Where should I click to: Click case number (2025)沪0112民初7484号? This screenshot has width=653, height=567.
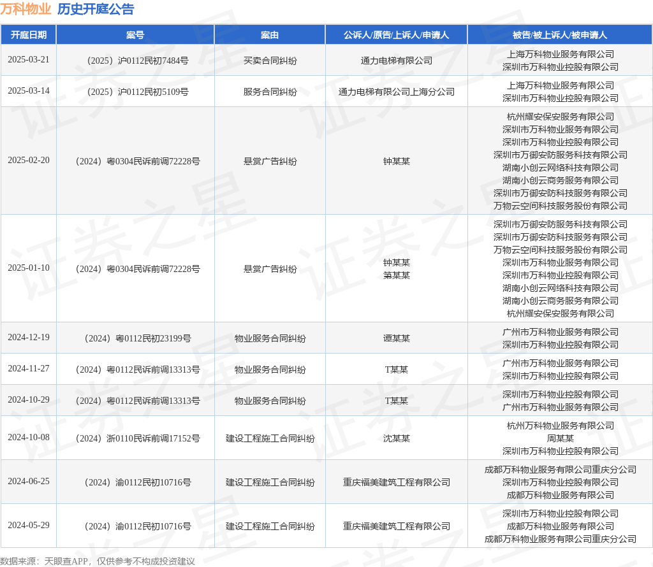tap(138, 61)
